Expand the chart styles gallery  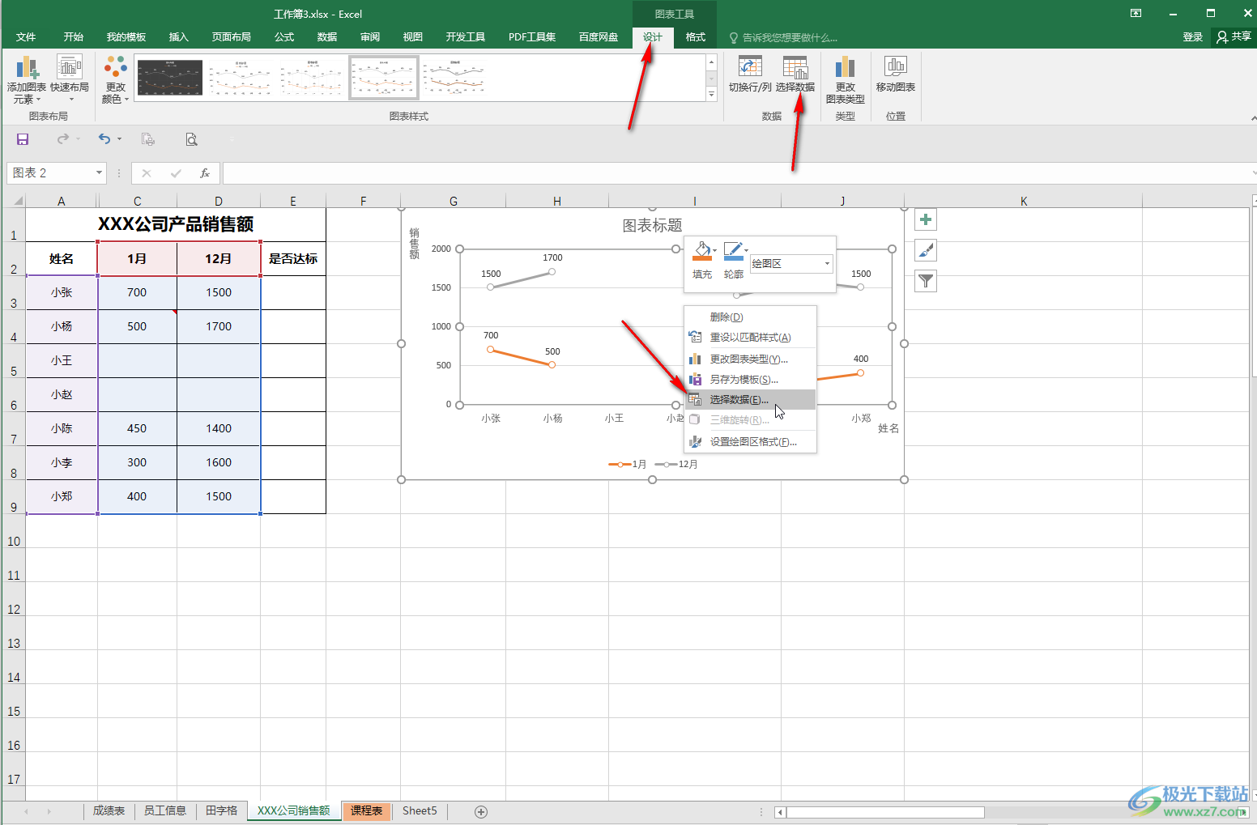[712, 95]
